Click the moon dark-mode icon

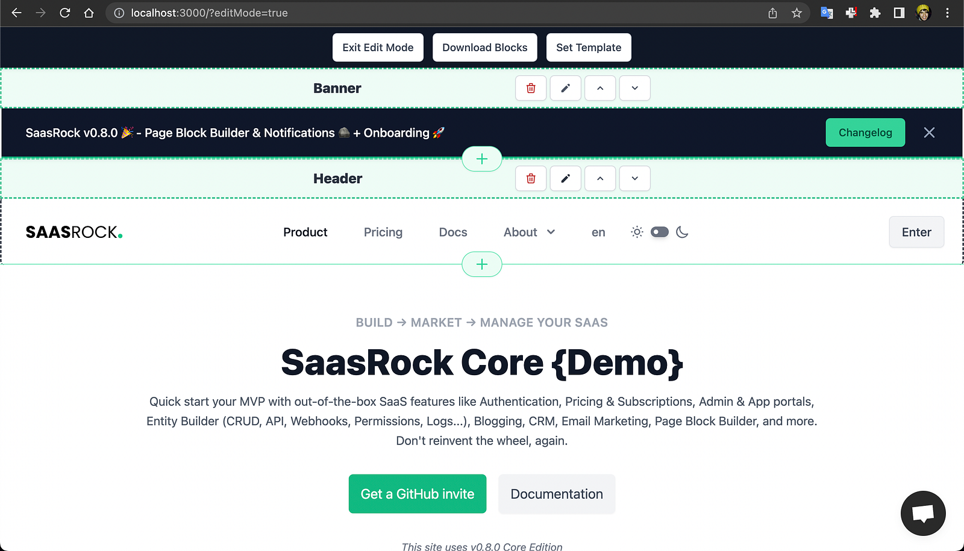click(x=682, y=232)
